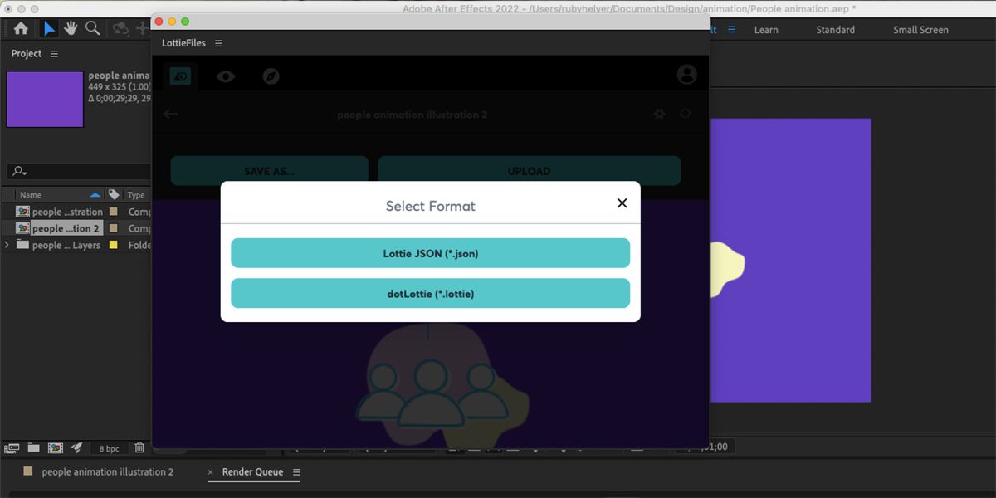
Task: Click the label tag column header
Action: (x=114, y=195)
